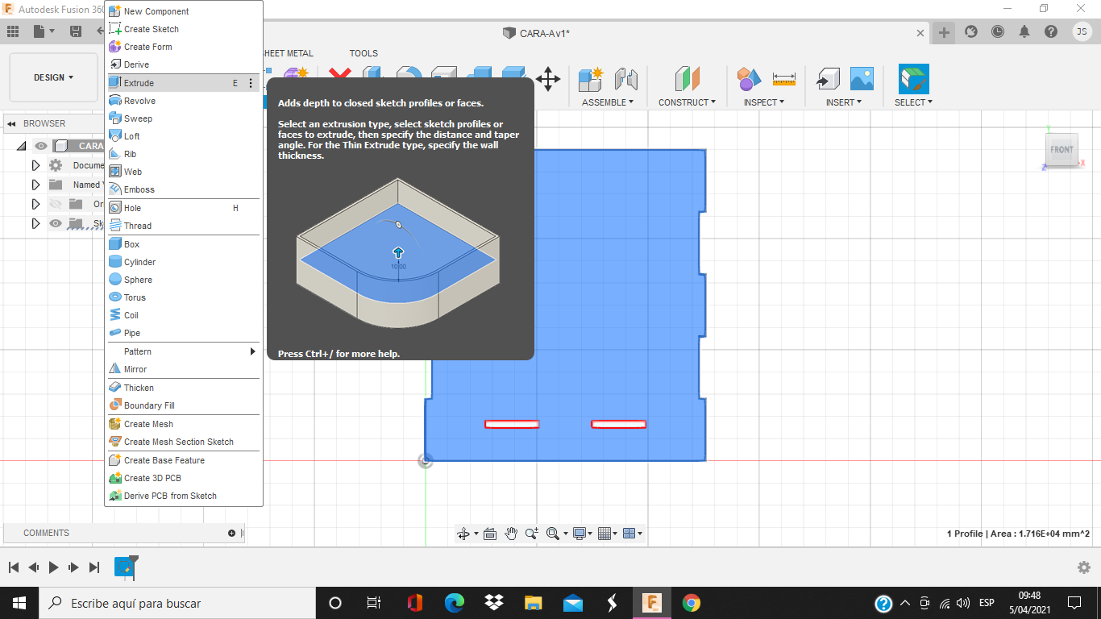Image resolution: width=1101 pixels, height=619 pixels.
Task: Open the job status clock icon
Action: pos(998,31)
